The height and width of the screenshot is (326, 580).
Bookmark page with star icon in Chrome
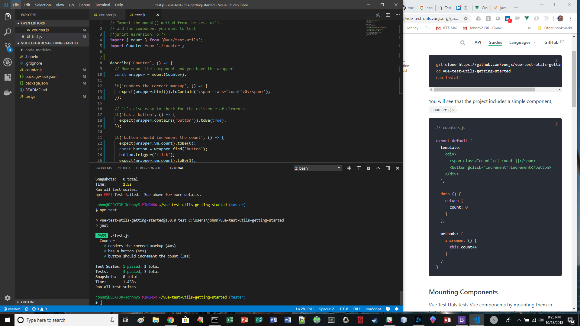[x=466, y=18]
